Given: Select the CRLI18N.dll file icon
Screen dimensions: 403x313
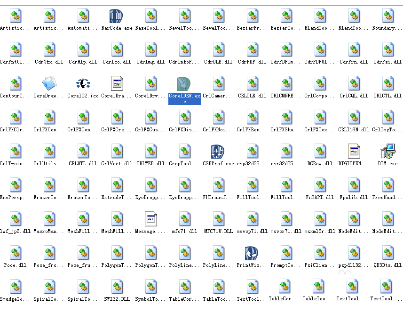Looking at the screenshot, I should [354, 117].
